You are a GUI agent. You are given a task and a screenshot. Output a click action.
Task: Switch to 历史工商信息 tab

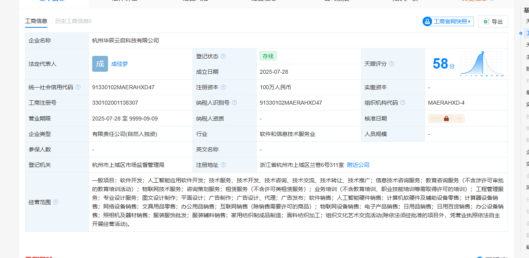73,21
